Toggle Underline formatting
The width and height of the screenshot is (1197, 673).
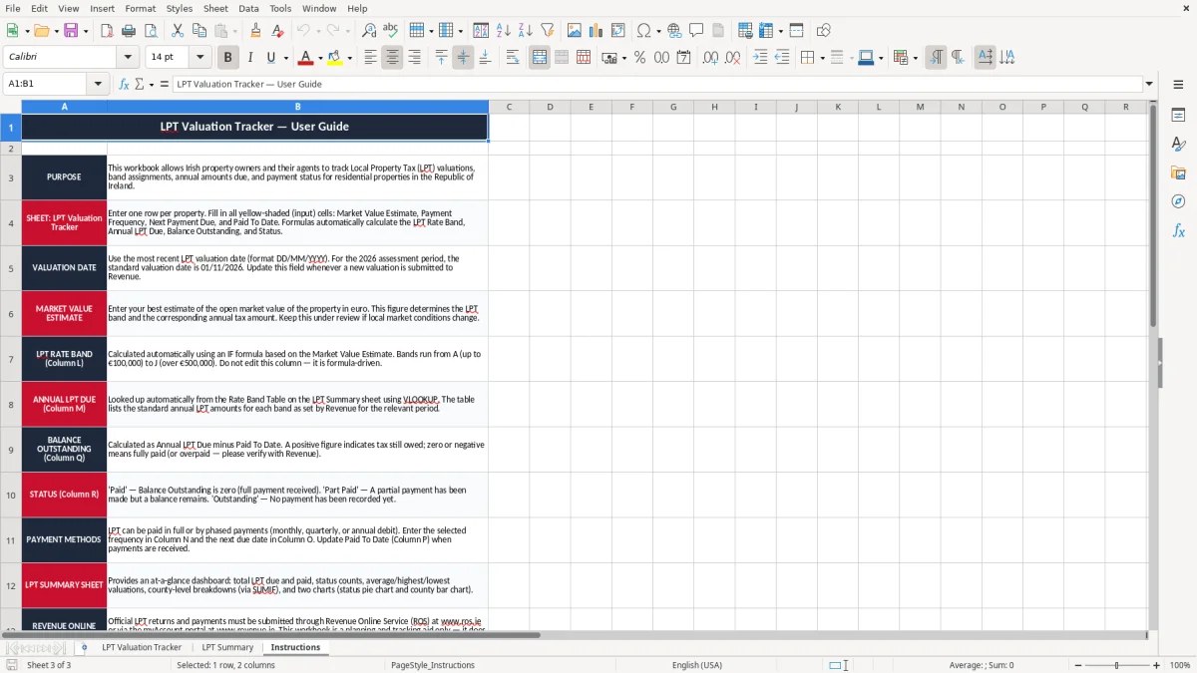tap(271, 58)
